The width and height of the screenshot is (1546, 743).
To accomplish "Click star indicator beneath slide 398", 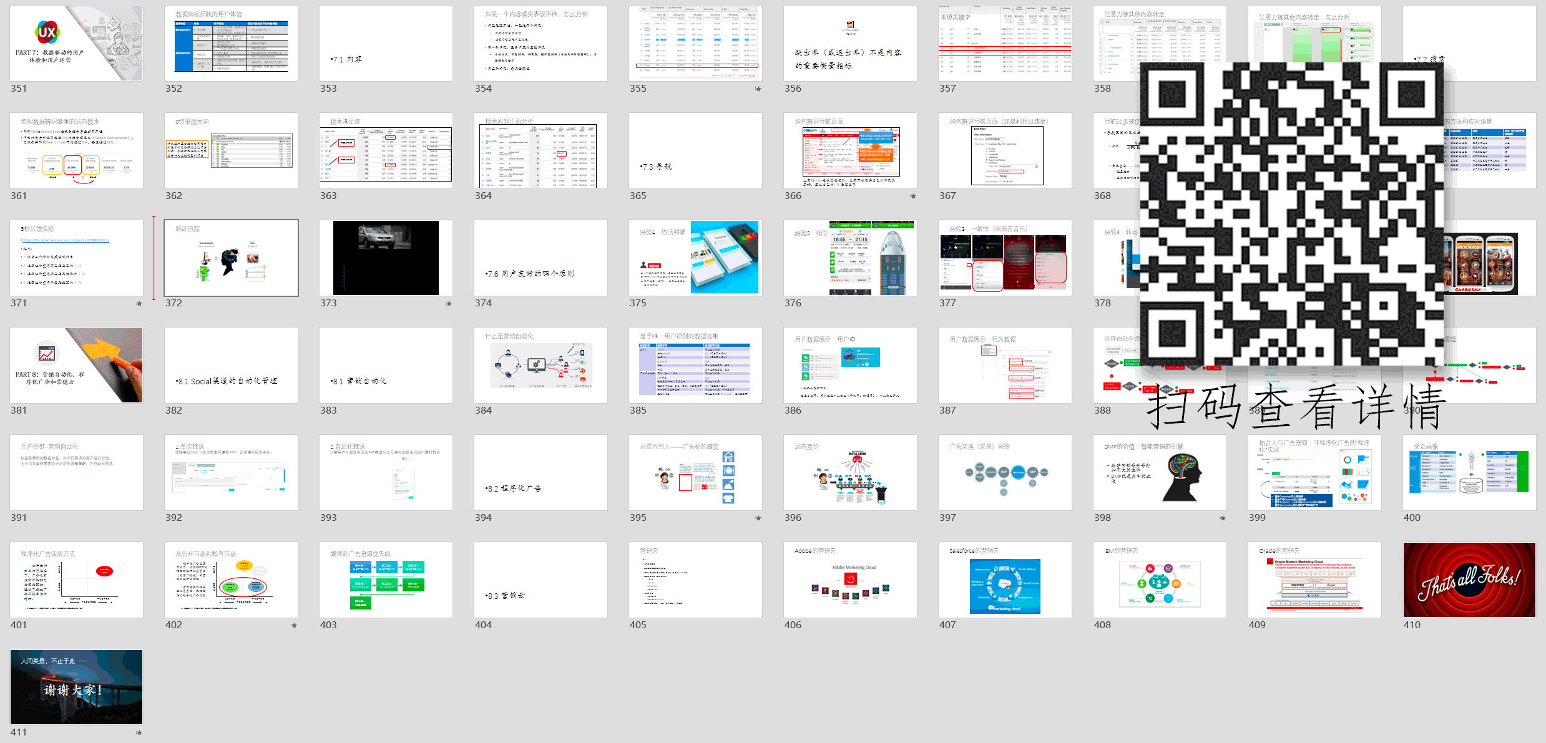I will point(1223,518).
